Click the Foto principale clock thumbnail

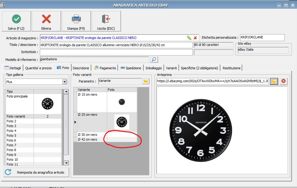tap(48, 103)
